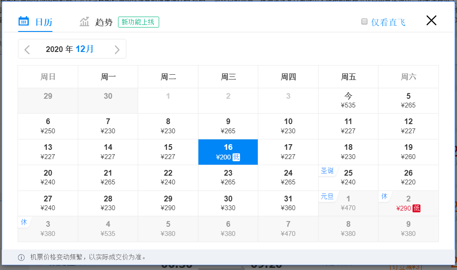Choose December 29 at ¥290
Viewport: 457px width, 270px height.
[x=168, y=203]
